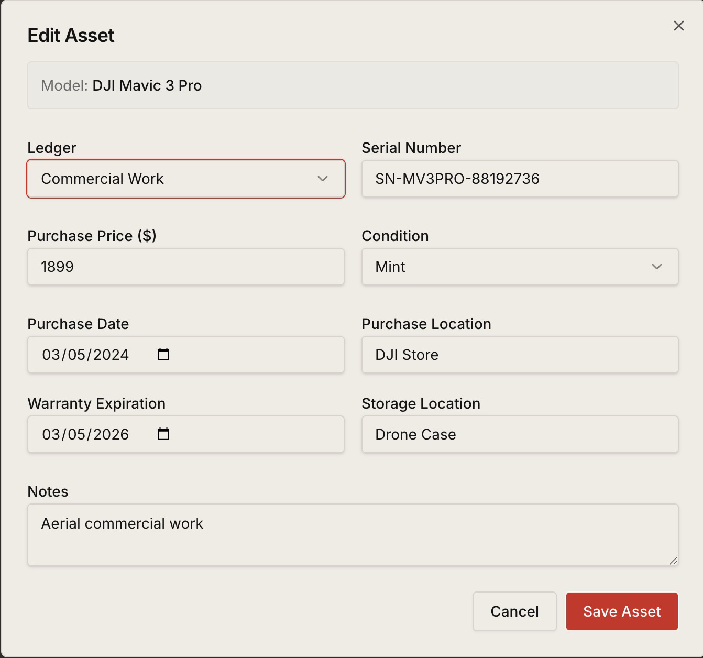Click the Storage Location label
The image size is (703, 658).
[421, 403]
